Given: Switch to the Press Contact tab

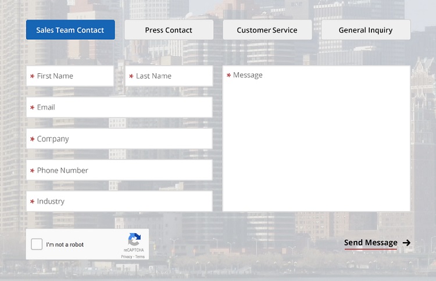Looking at the screenshot, I should click(169, 30).
